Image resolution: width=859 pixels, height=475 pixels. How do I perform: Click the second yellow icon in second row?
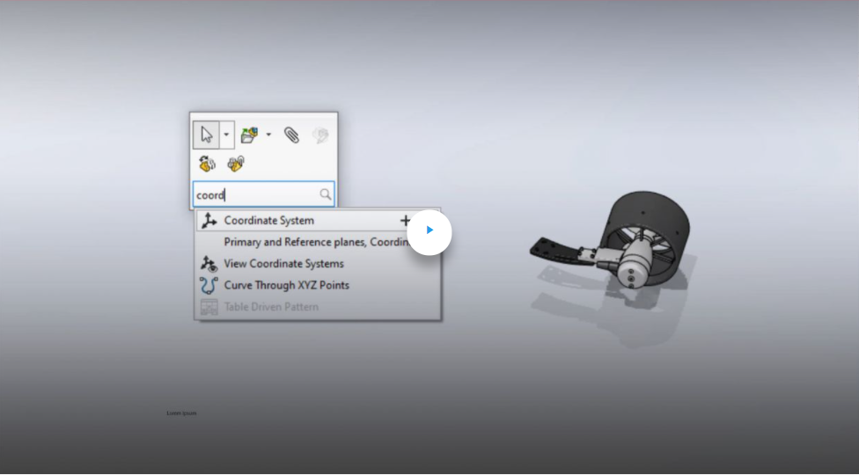point(236,164)
